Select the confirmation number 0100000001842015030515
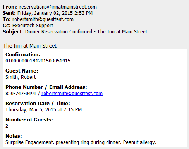Image resolution: width=189 pixels, height=149 pixels. (x=38, y=61)
